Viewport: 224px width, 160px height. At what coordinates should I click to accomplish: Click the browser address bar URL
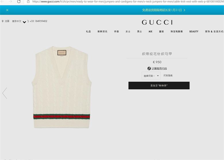128,1
